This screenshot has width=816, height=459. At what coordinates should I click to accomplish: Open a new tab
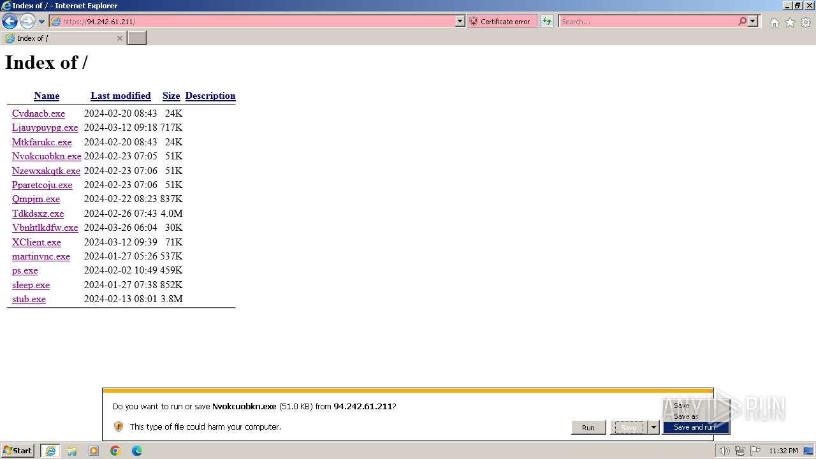(136, 38)
